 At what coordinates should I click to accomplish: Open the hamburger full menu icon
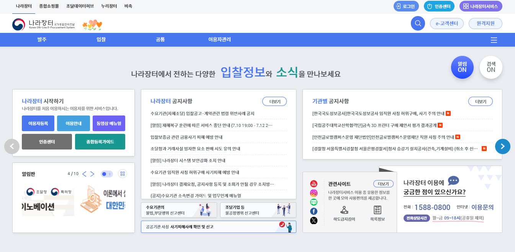click(494, 40)
